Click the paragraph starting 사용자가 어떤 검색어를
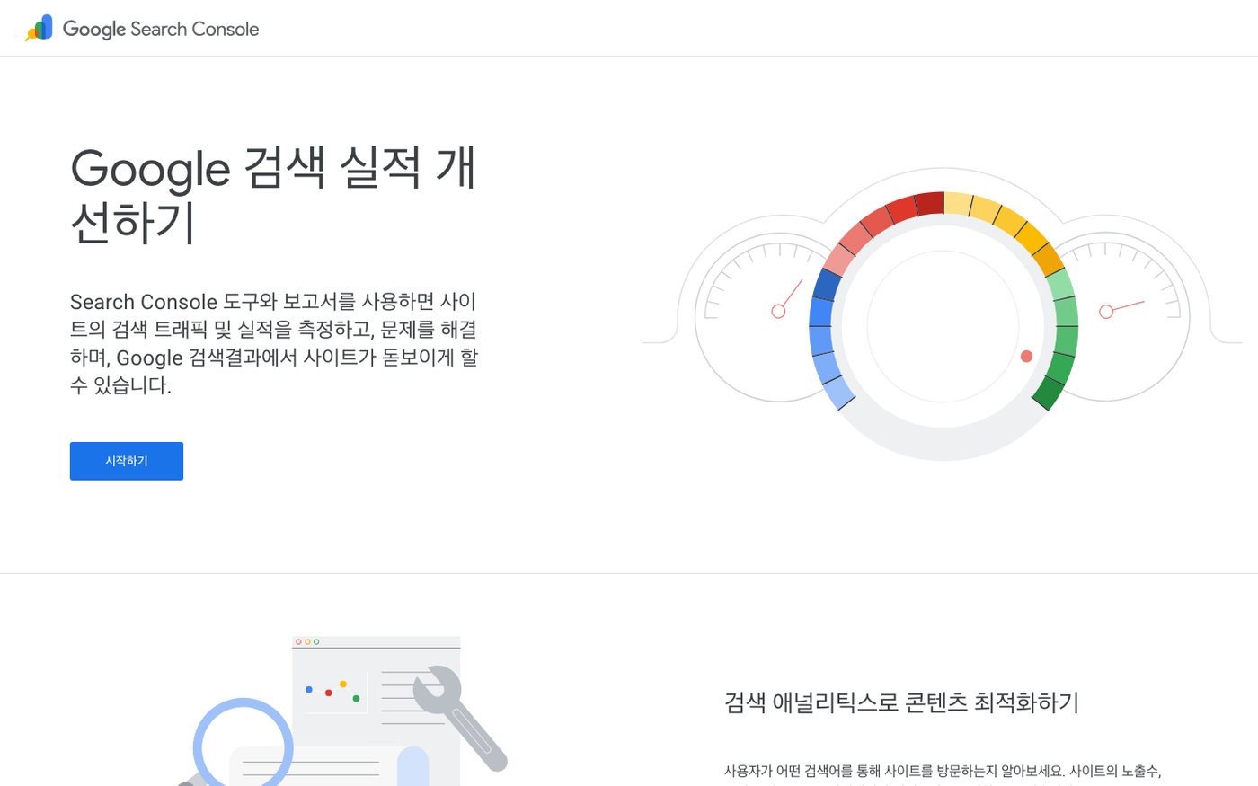Viewport: 1258px width, 786px height. [x=943, y=773]
